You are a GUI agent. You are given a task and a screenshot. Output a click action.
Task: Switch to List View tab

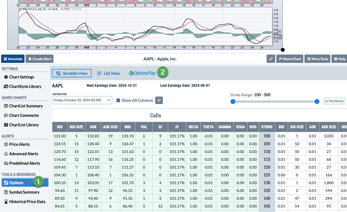109,73
